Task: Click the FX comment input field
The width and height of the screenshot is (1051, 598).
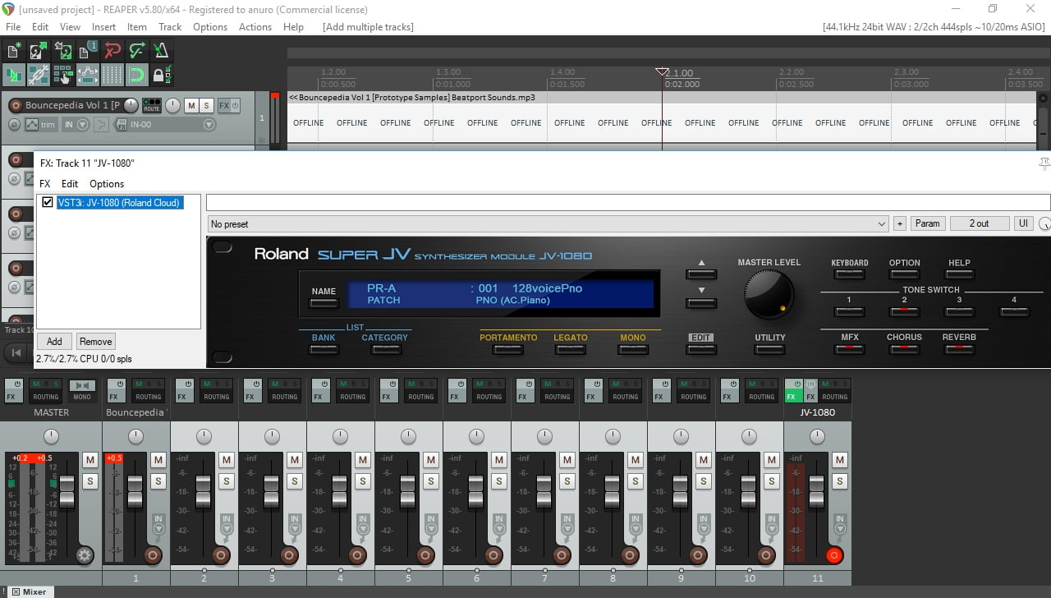Action: [628, 202]
